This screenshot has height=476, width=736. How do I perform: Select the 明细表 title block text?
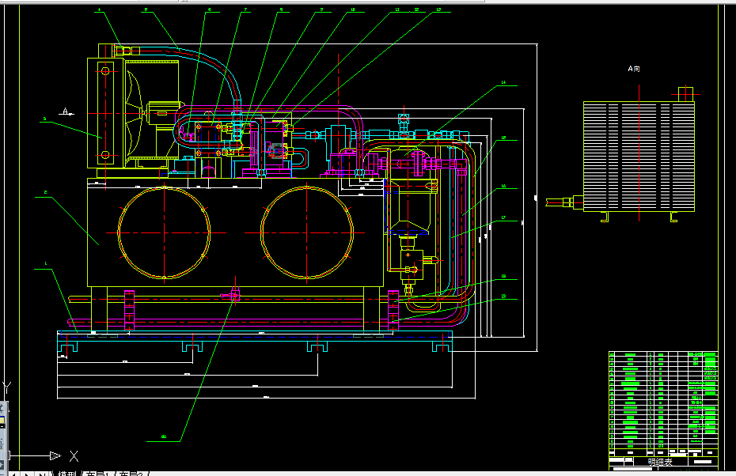(660, 462)
